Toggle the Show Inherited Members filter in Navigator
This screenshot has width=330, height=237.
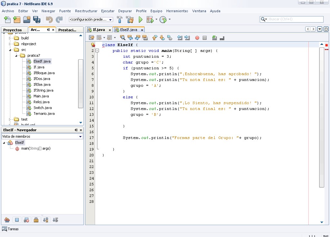(x=7, y=220)
